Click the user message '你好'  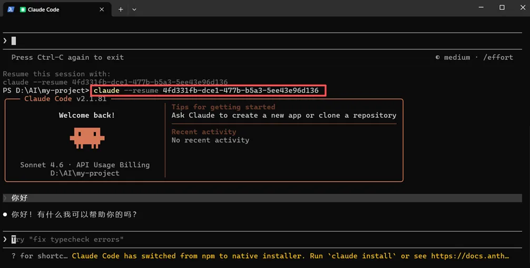click(19, 198)
